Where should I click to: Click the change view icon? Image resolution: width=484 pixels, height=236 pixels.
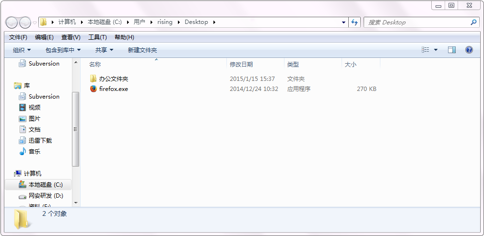[425, 50]
